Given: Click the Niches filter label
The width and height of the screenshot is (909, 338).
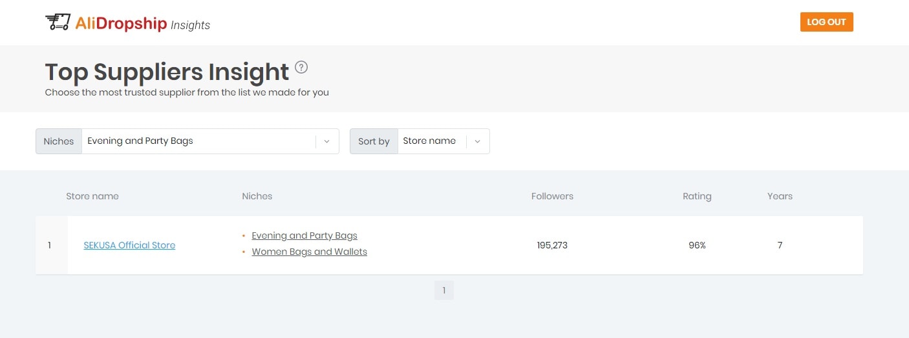Looking at the screenshot, I should pyautogui.click(x=59, y=141).
